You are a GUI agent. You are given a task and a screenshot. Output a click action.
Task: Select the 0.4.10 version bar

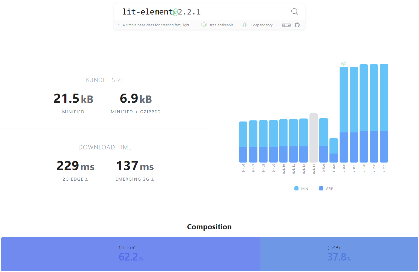click(283, 141)
